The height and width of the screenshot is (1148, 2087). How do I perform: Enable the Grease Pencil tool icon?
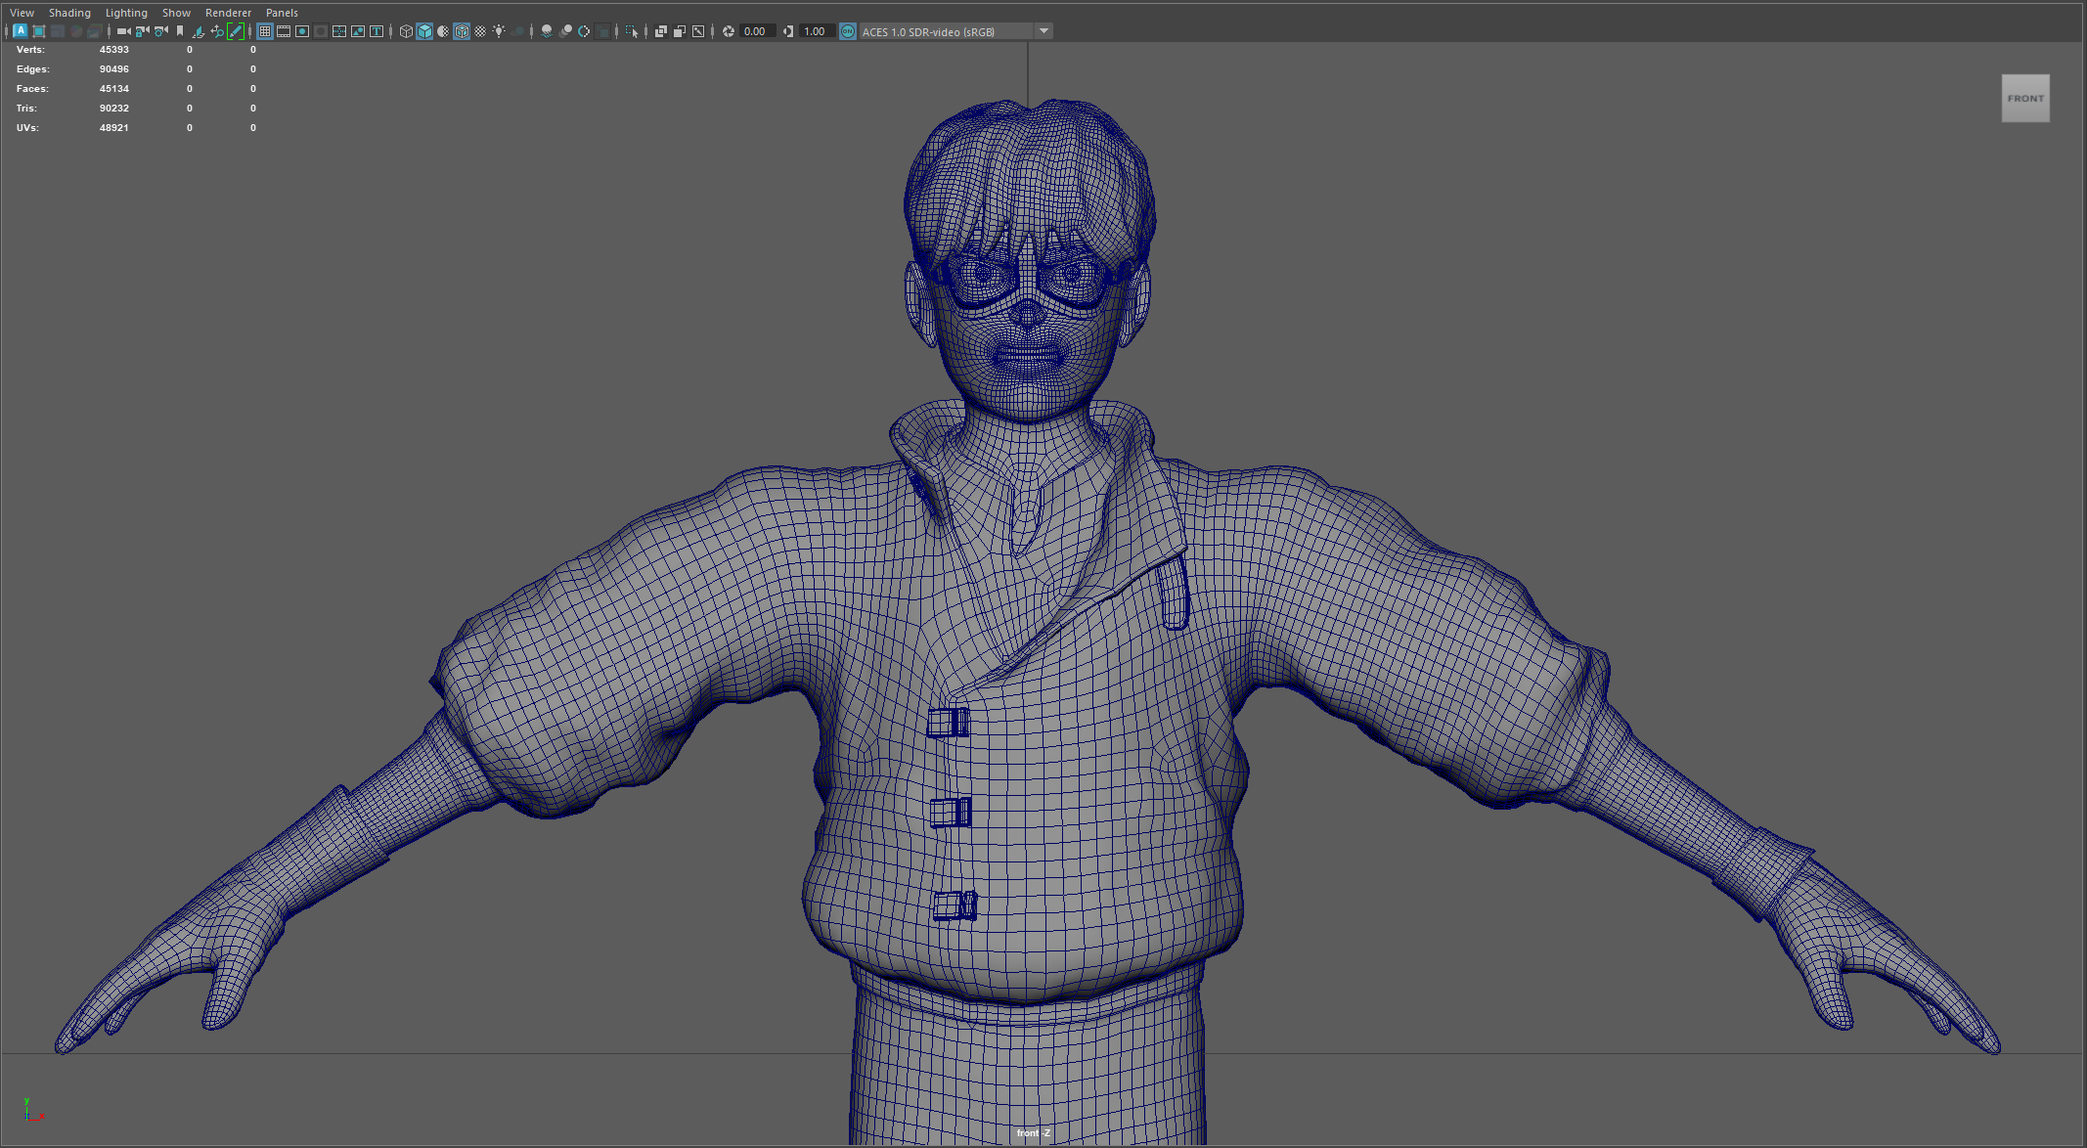click(236, 31)
